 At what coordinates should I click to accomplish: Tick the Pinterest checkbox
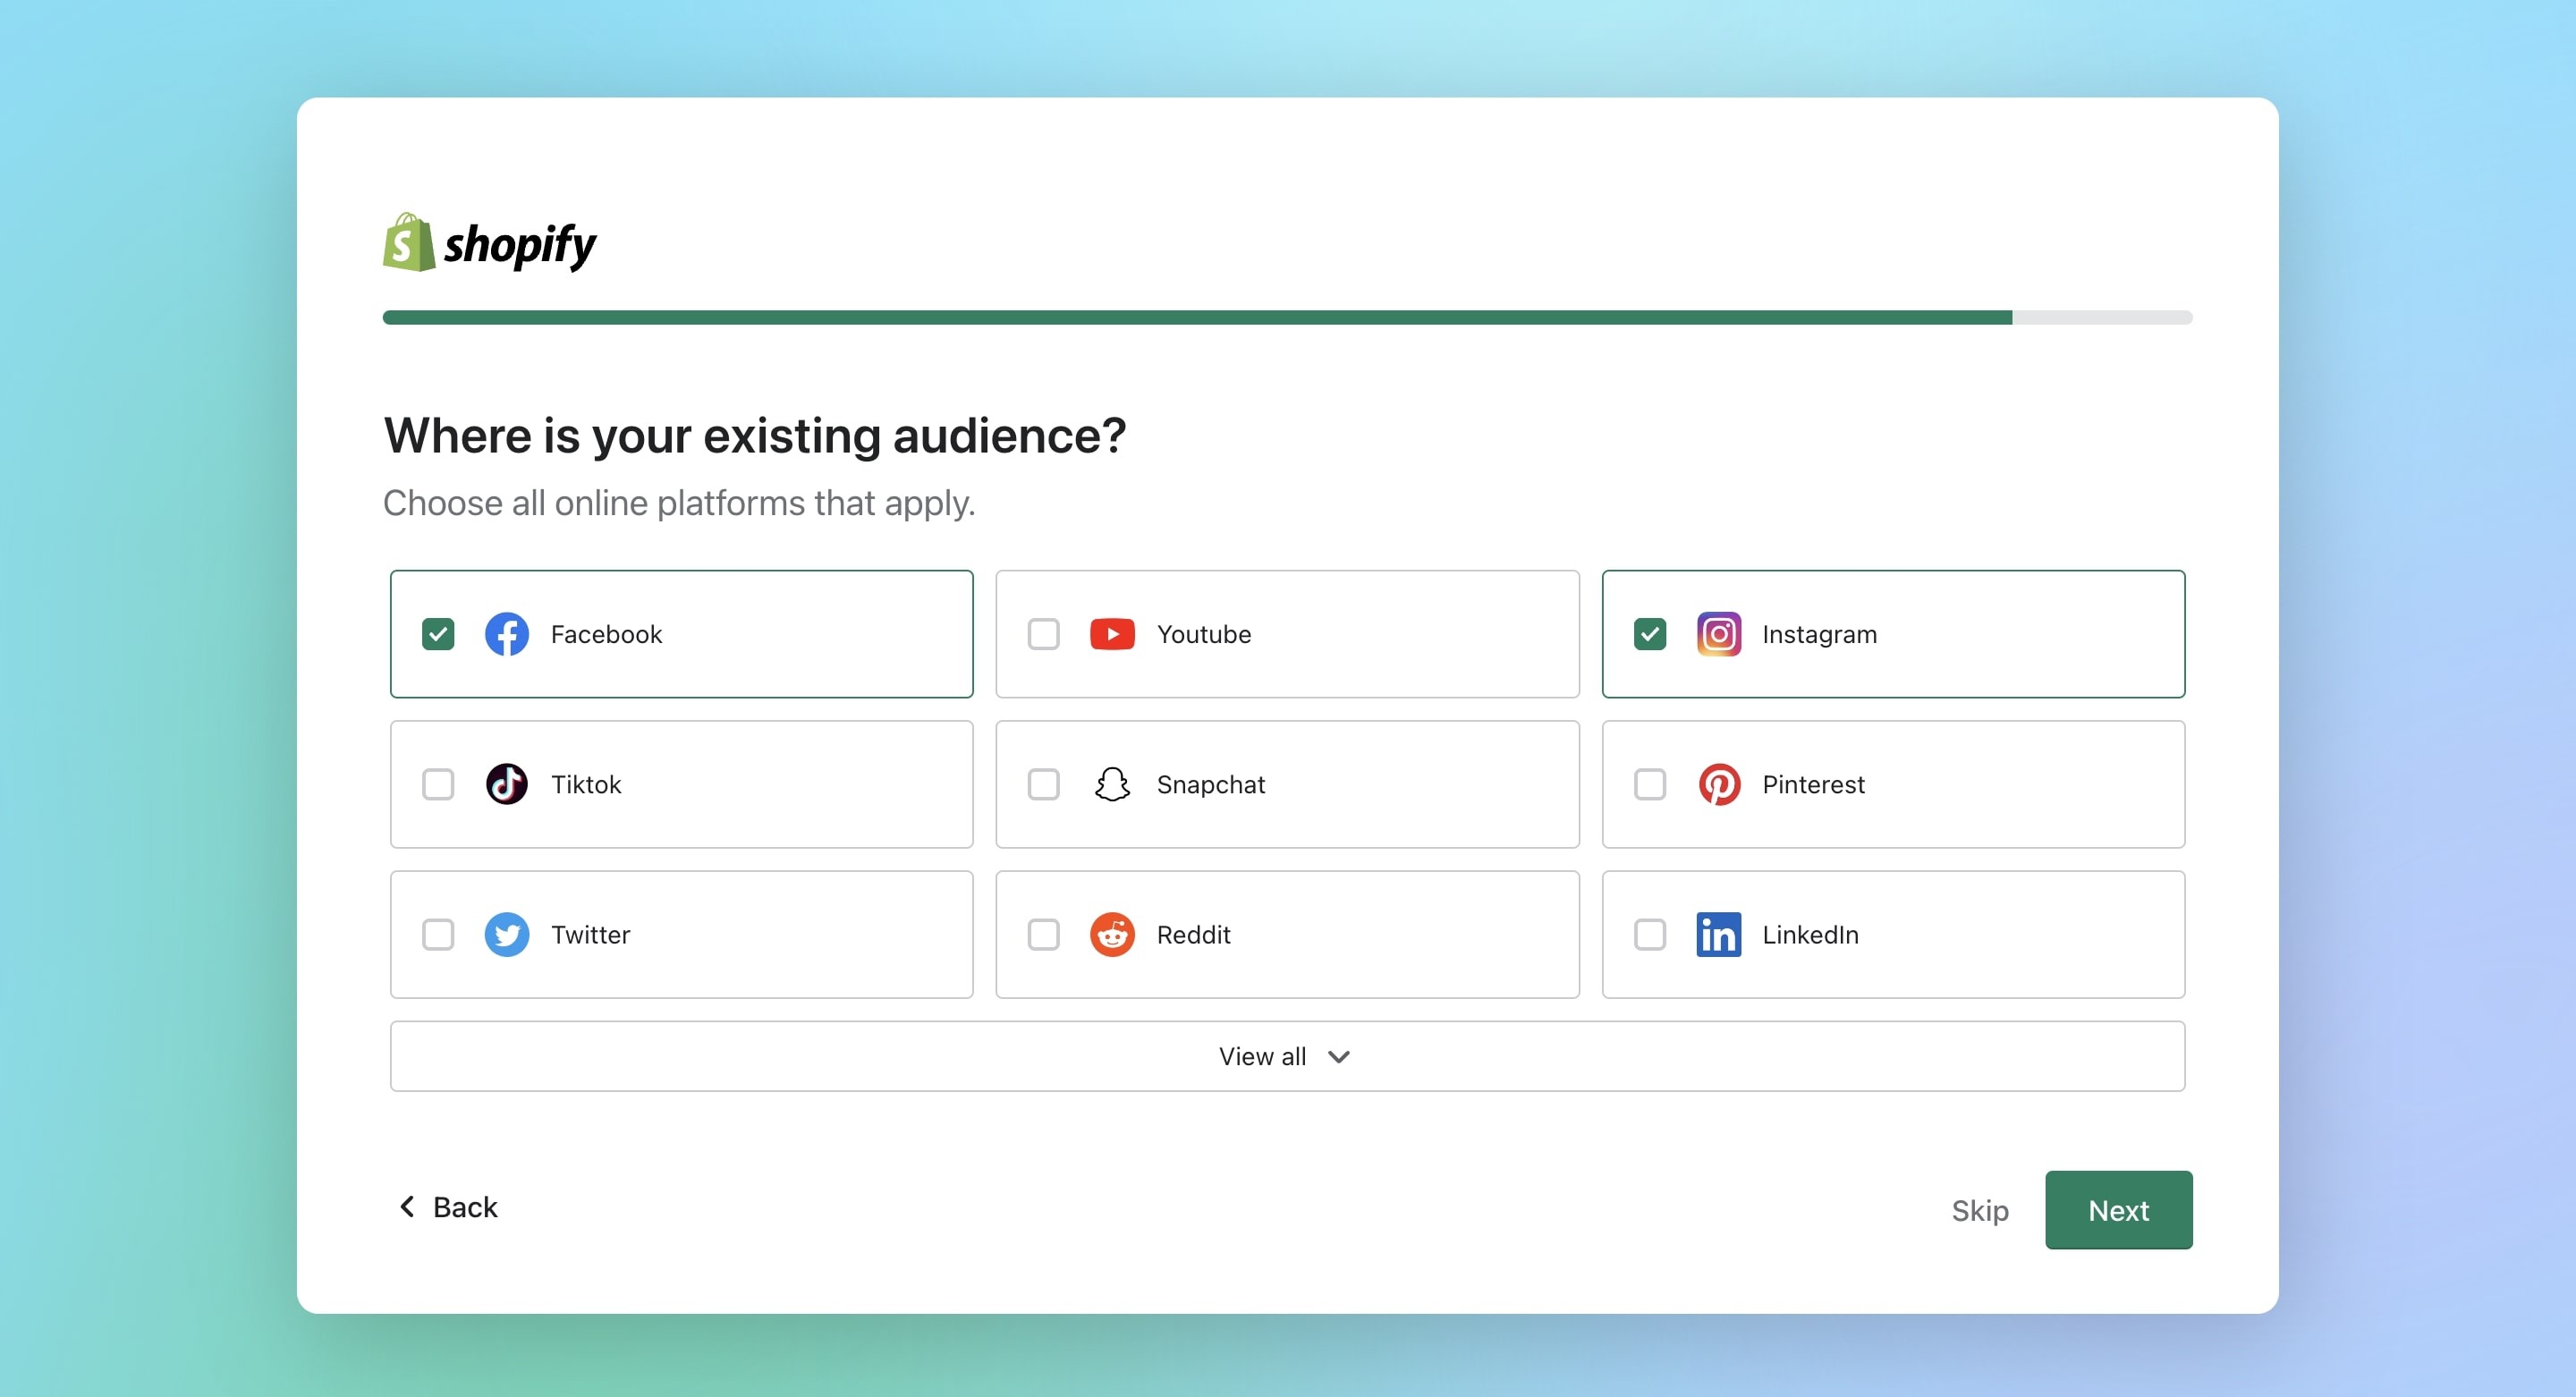pos(1649,784)
